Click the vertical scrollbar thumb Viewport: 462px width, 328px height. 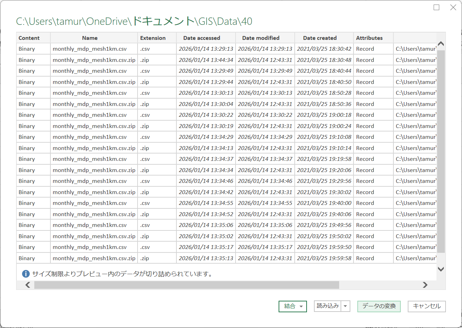tap(441, 151)
